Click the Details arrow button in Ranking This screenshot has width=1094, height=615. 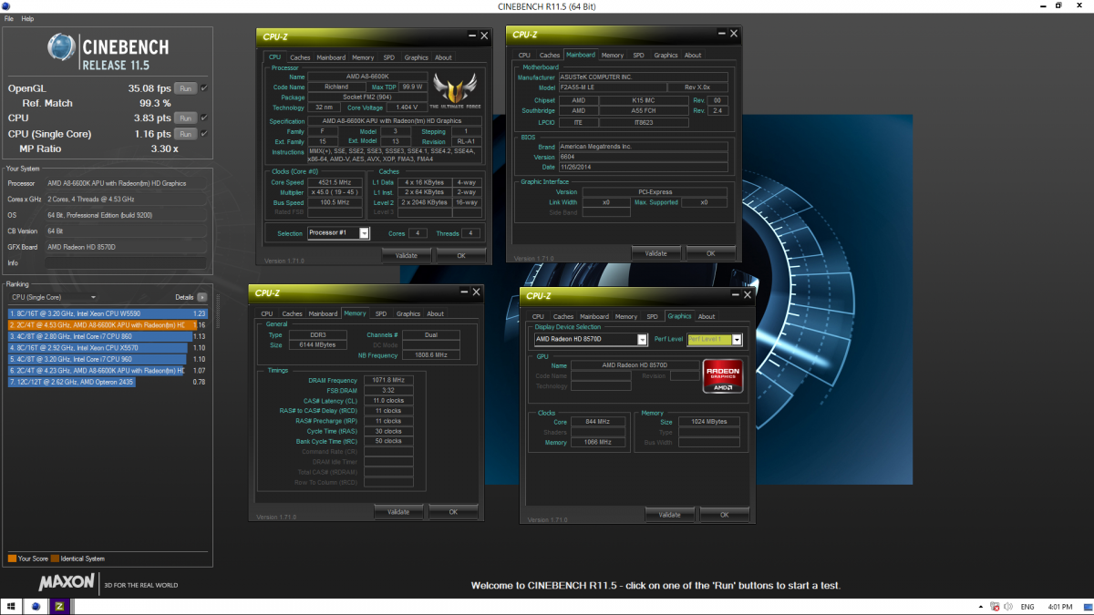click(201, 297)
